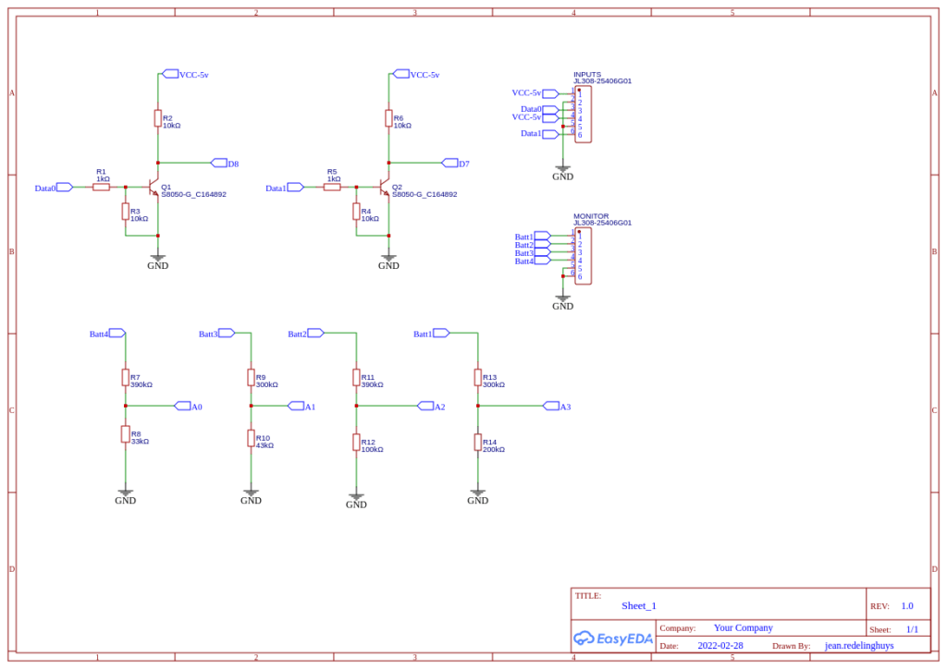Viewport: 947px width, 669px height.
Task: Select the drawn-by name jean.redelinghuys
Action: point(858,646)
